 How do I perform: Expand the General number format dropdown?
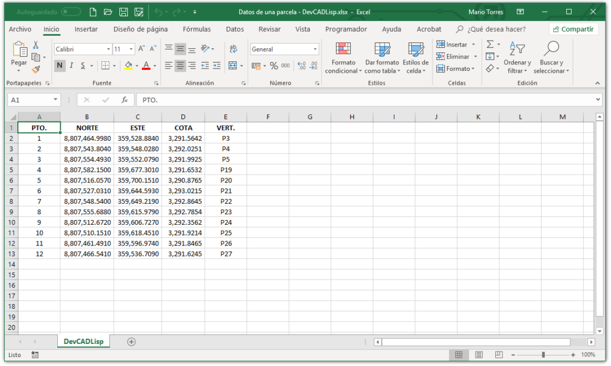[x=315, y=49]
